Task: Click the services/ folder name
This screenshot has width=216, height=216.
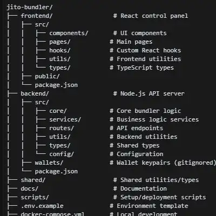Action: point(65,119)
